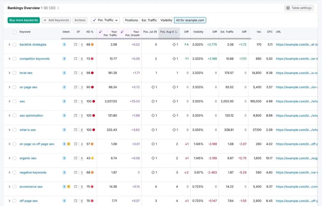This screenshot has height=206, width=322.
Task: Click Add keywords button
Action: (56, 20)
